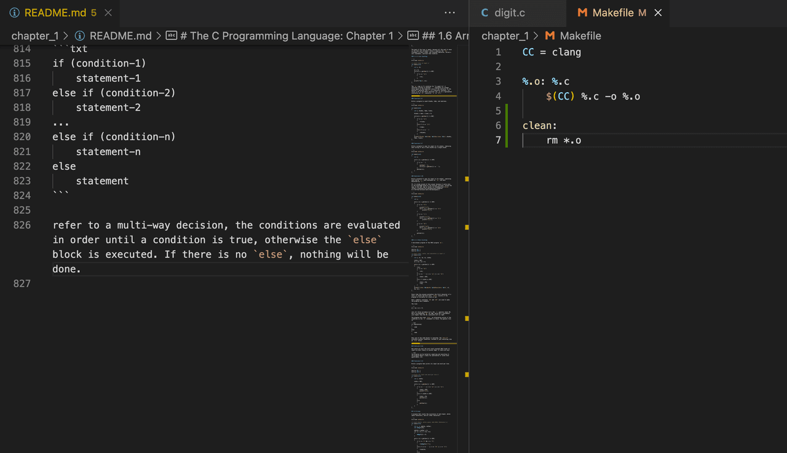Click README line number 826 in the gutter
Image resolution: width=787 pixels, height=453 pixels.
coord(22,225)
